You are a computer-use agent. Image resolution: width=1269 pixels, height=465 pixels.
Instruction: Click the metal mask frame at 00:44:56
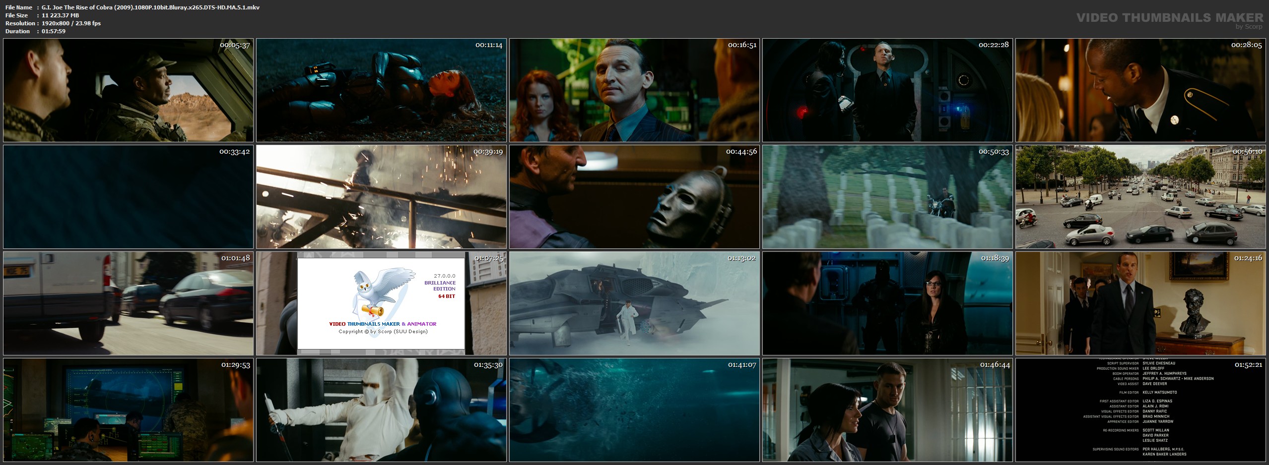click(634, 197)
